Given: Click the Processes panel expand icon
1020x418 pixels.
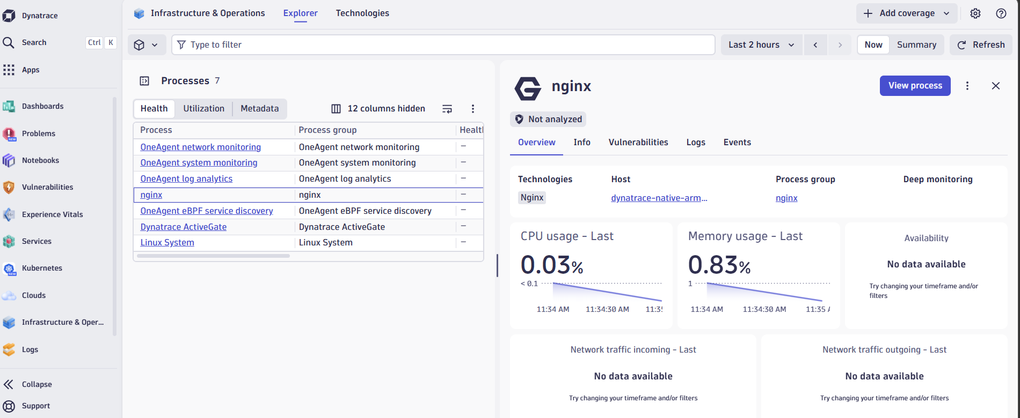Looking at the screenshot, I should (x=144, y=81).
